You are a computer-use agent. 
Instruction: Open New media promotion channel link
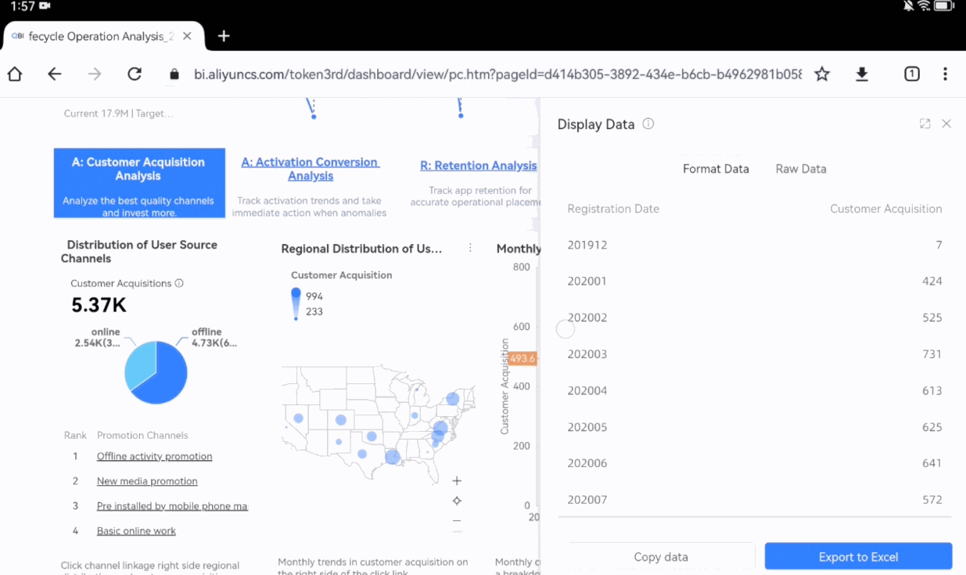147,481
